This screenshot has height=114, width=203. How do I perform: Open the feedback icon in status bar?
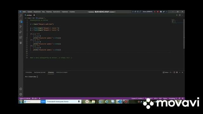[x=180, y=98]
